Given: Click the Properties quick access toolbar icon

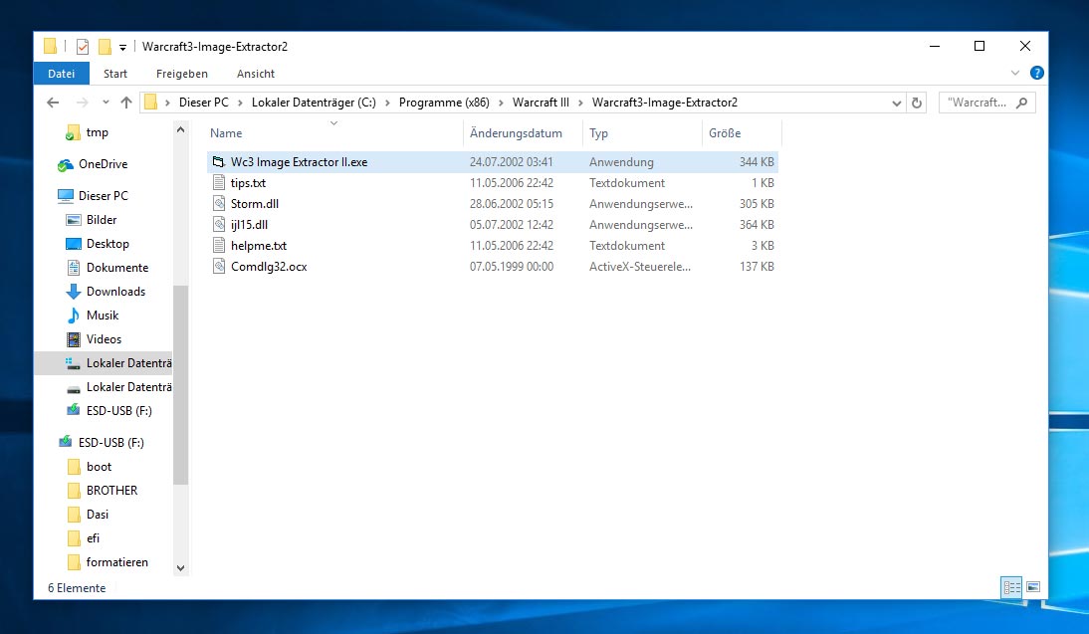Looking at the screenshot, I should [x=83, y=47].
